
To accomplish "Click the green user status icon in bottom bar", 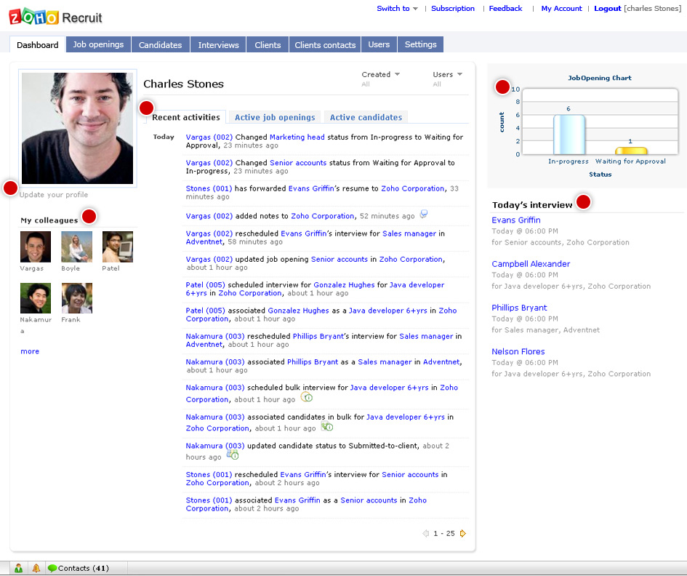I will (x=18, y=568).
